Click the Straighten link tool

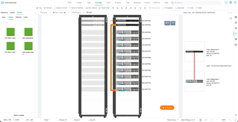click(x=168, y=8)
